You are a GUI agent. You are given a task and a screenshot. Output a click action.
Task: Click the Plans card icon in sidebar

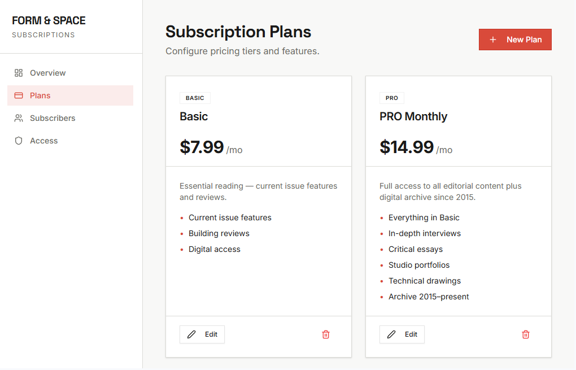[19, 95]
